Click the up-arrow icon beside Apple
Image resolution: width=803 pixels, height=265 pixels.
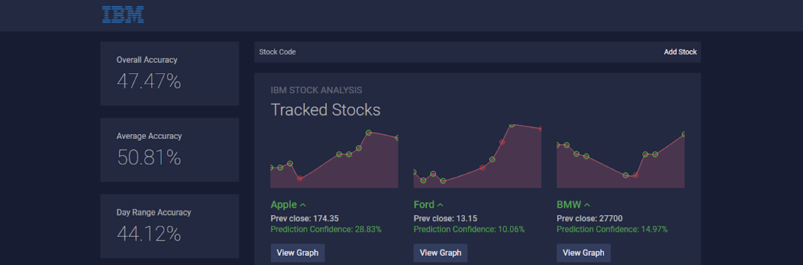click(303, 205)
